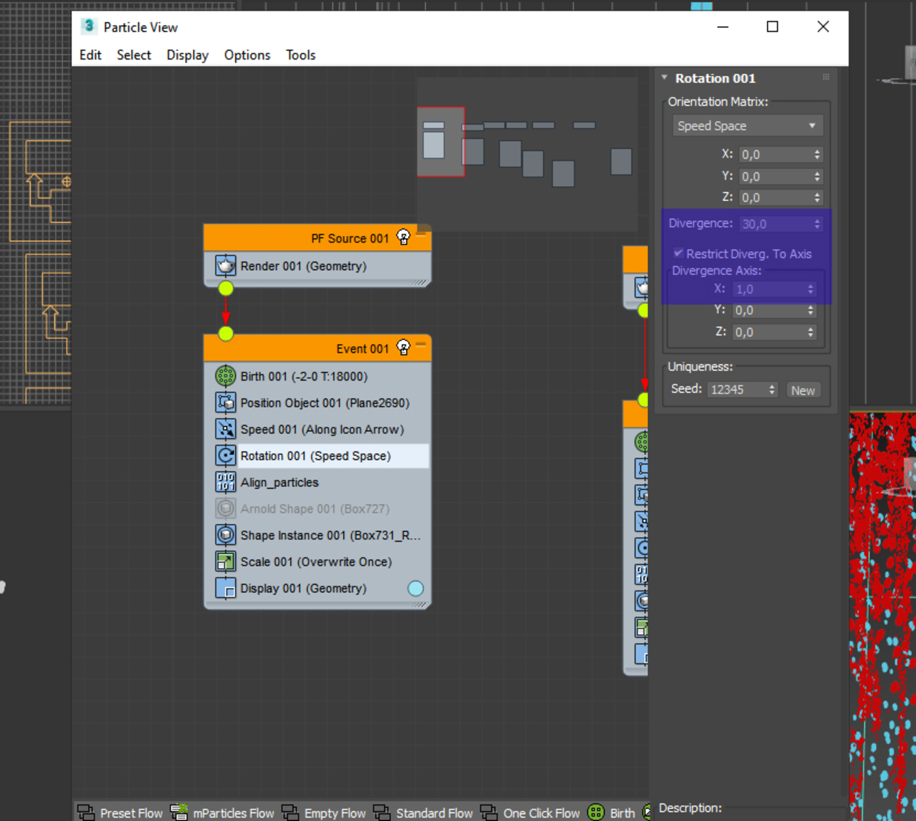Toggle Restrict Diverg. To Axis checkbox
916x821 pixels.
click(x=678, y=253)
